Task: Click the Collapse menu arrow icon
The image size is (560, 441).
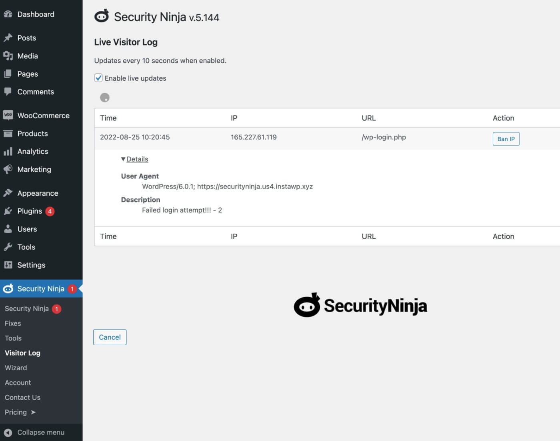Action: click(8, 432)
